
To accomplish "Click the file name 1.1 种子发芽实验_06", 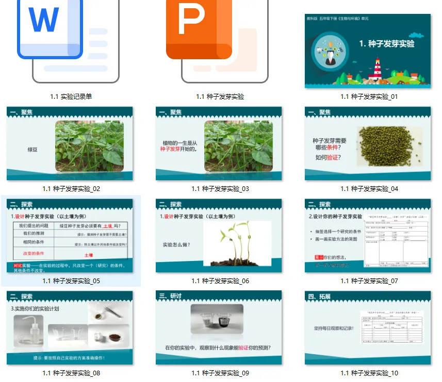I will click(x=220, y=281).
